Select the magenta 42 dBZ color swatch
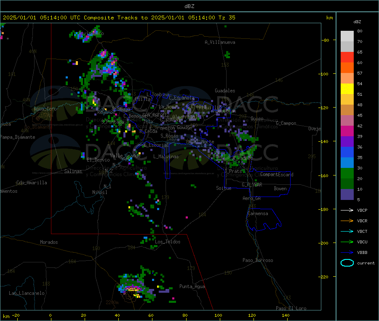Screen dimensions: 379x321 (347, 131)
